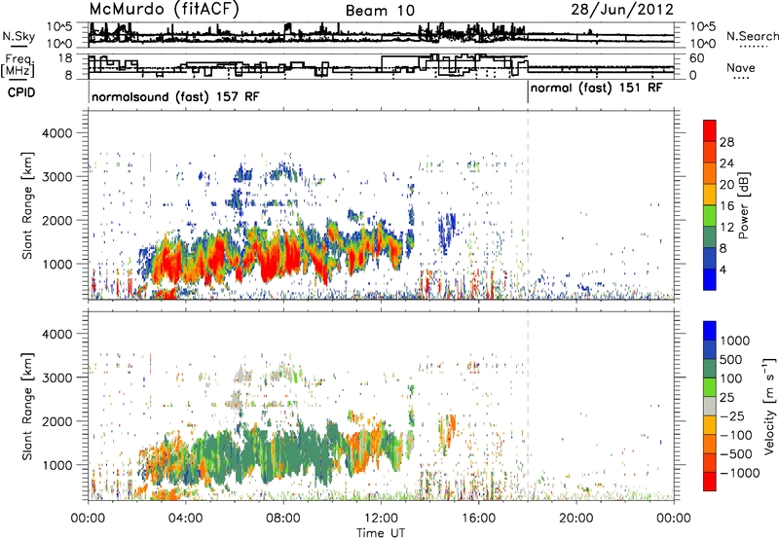Click the '20:00' time axis label
This screenshot has height=539, width=779.
pyautogui.click(x=575, y=519)
